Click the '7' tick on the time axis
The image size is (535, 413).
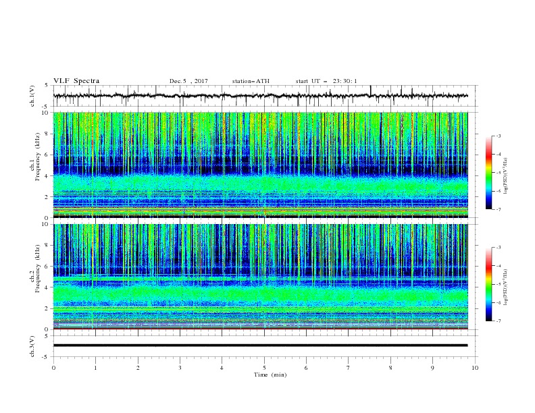(x=349, y=368)
